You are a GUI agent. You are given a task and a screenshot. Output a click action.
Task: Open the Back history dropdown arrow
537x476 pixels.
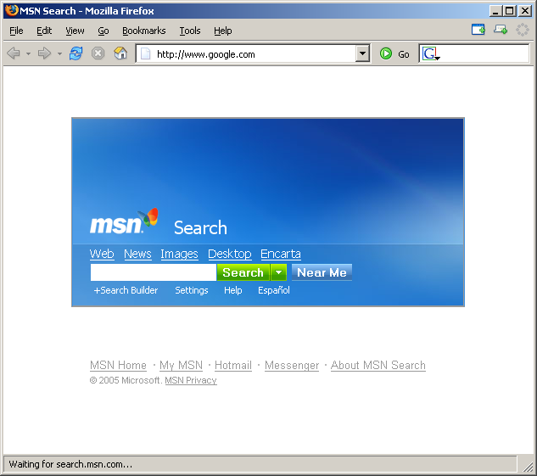coord(29,53)
